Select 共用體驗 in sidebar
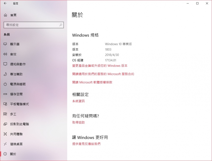Screen dimensions: 212x161 pyautogui.click(x=16, y=134)
